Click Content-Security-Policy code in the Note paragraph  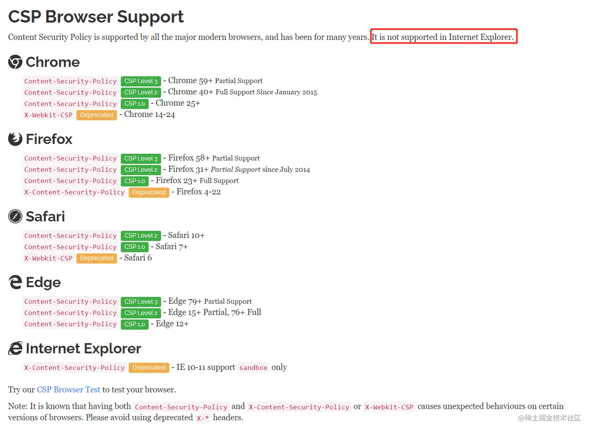pos(181,407)
